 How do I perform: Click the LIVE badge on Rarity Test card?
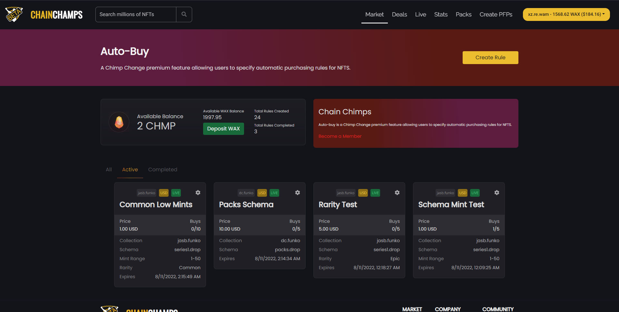tap(375, 193)
